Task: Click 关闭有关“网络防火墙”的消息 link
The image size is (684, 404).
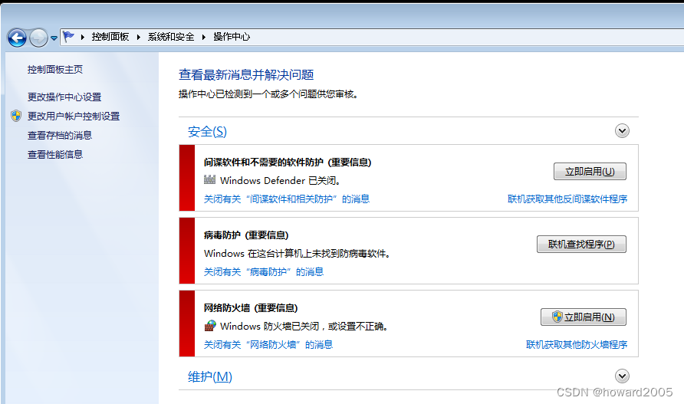Action: 268,345
